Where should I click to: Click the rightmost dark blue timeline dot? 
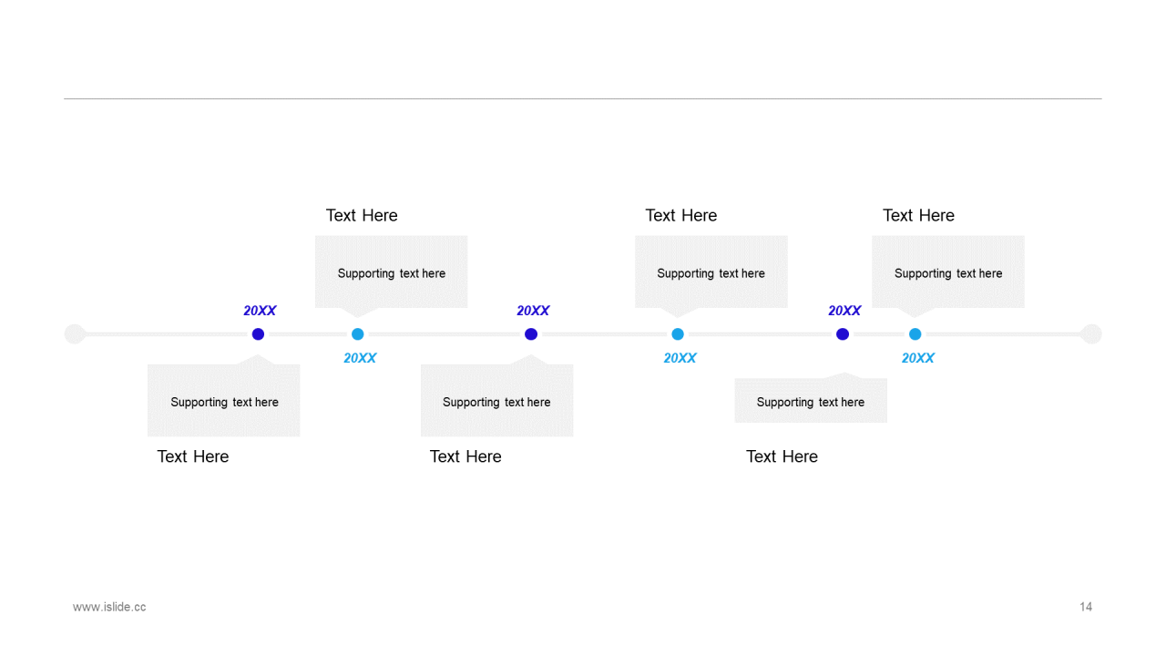tap(843, 334)
